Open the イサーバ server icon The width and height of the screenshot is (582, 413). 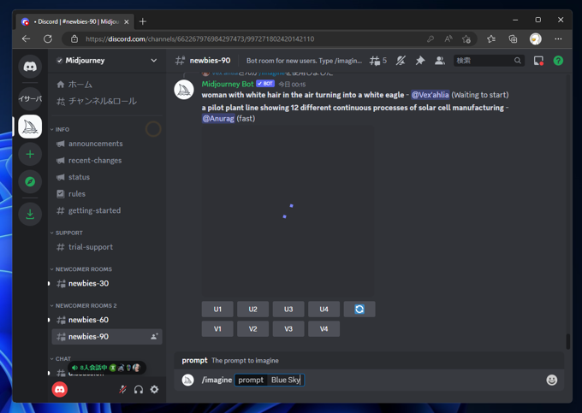30,98
